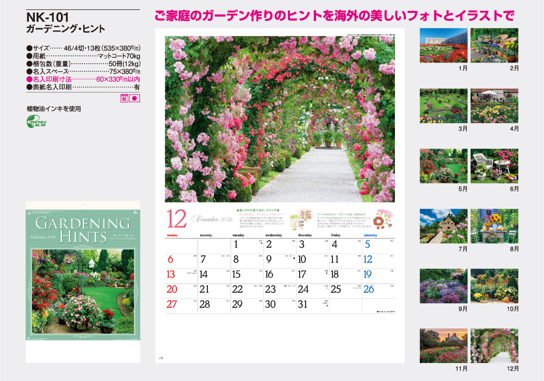The image size is (544, 381).
Task: Click the red circle icon beside 紙
Action: (135, 99)
